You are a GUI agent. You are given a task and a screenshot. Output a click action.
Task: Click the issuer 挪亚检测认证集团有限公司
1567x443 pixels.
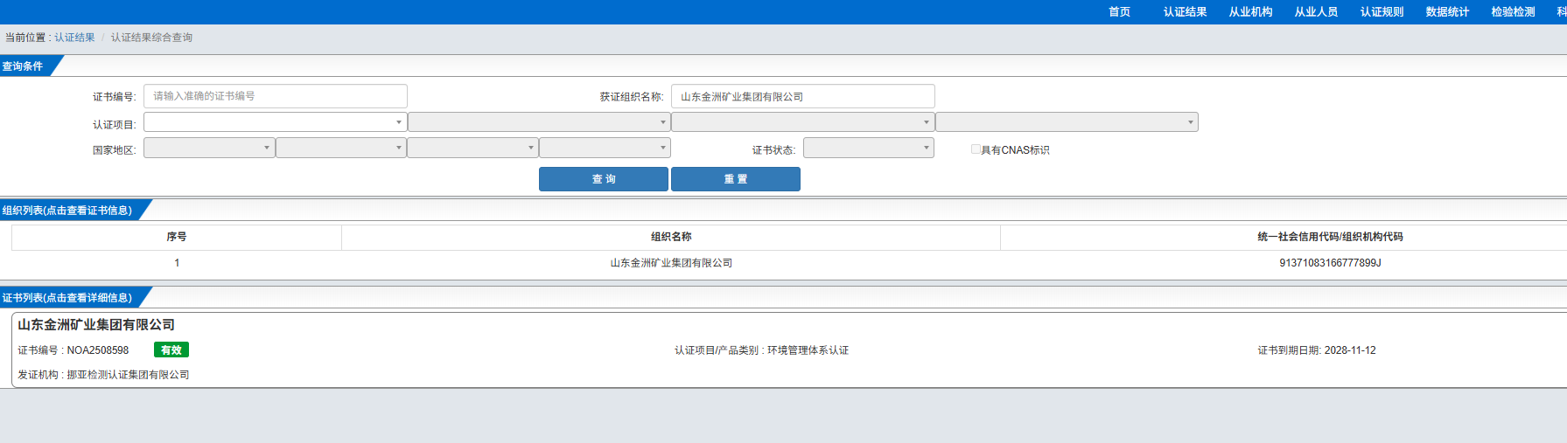pos(128,375)
